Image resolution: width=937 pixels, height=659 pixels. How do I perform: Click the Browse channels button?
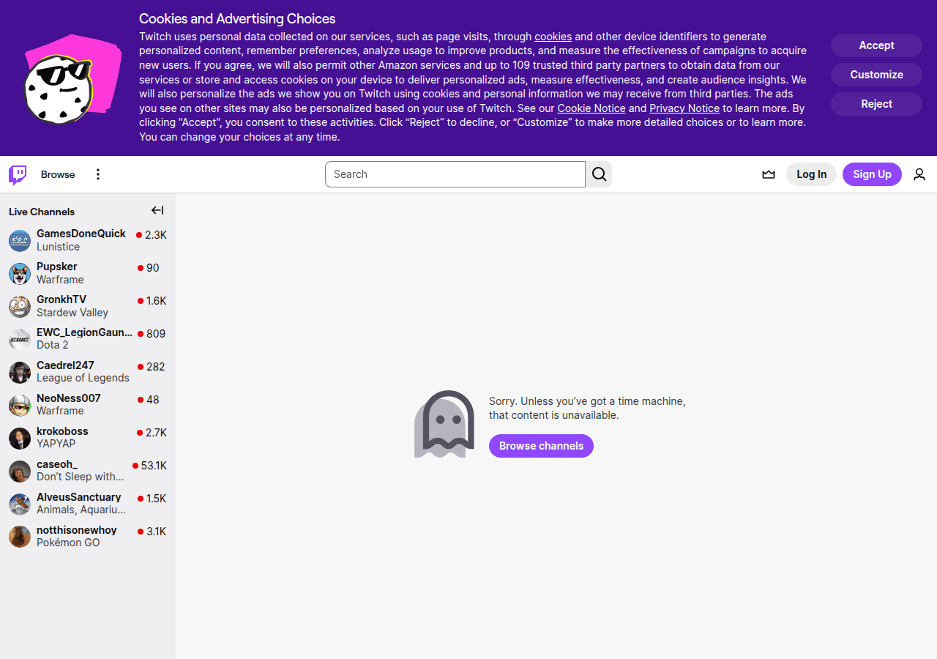coord(541,446)
